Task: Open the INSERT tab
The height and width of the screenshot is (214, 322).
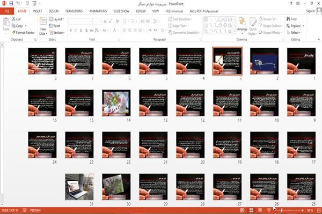Action: (38, 11)
